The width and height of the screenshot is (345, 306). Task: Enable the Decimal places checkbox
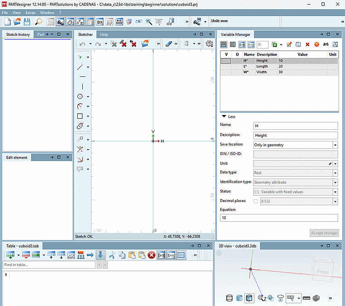[256, 201]
